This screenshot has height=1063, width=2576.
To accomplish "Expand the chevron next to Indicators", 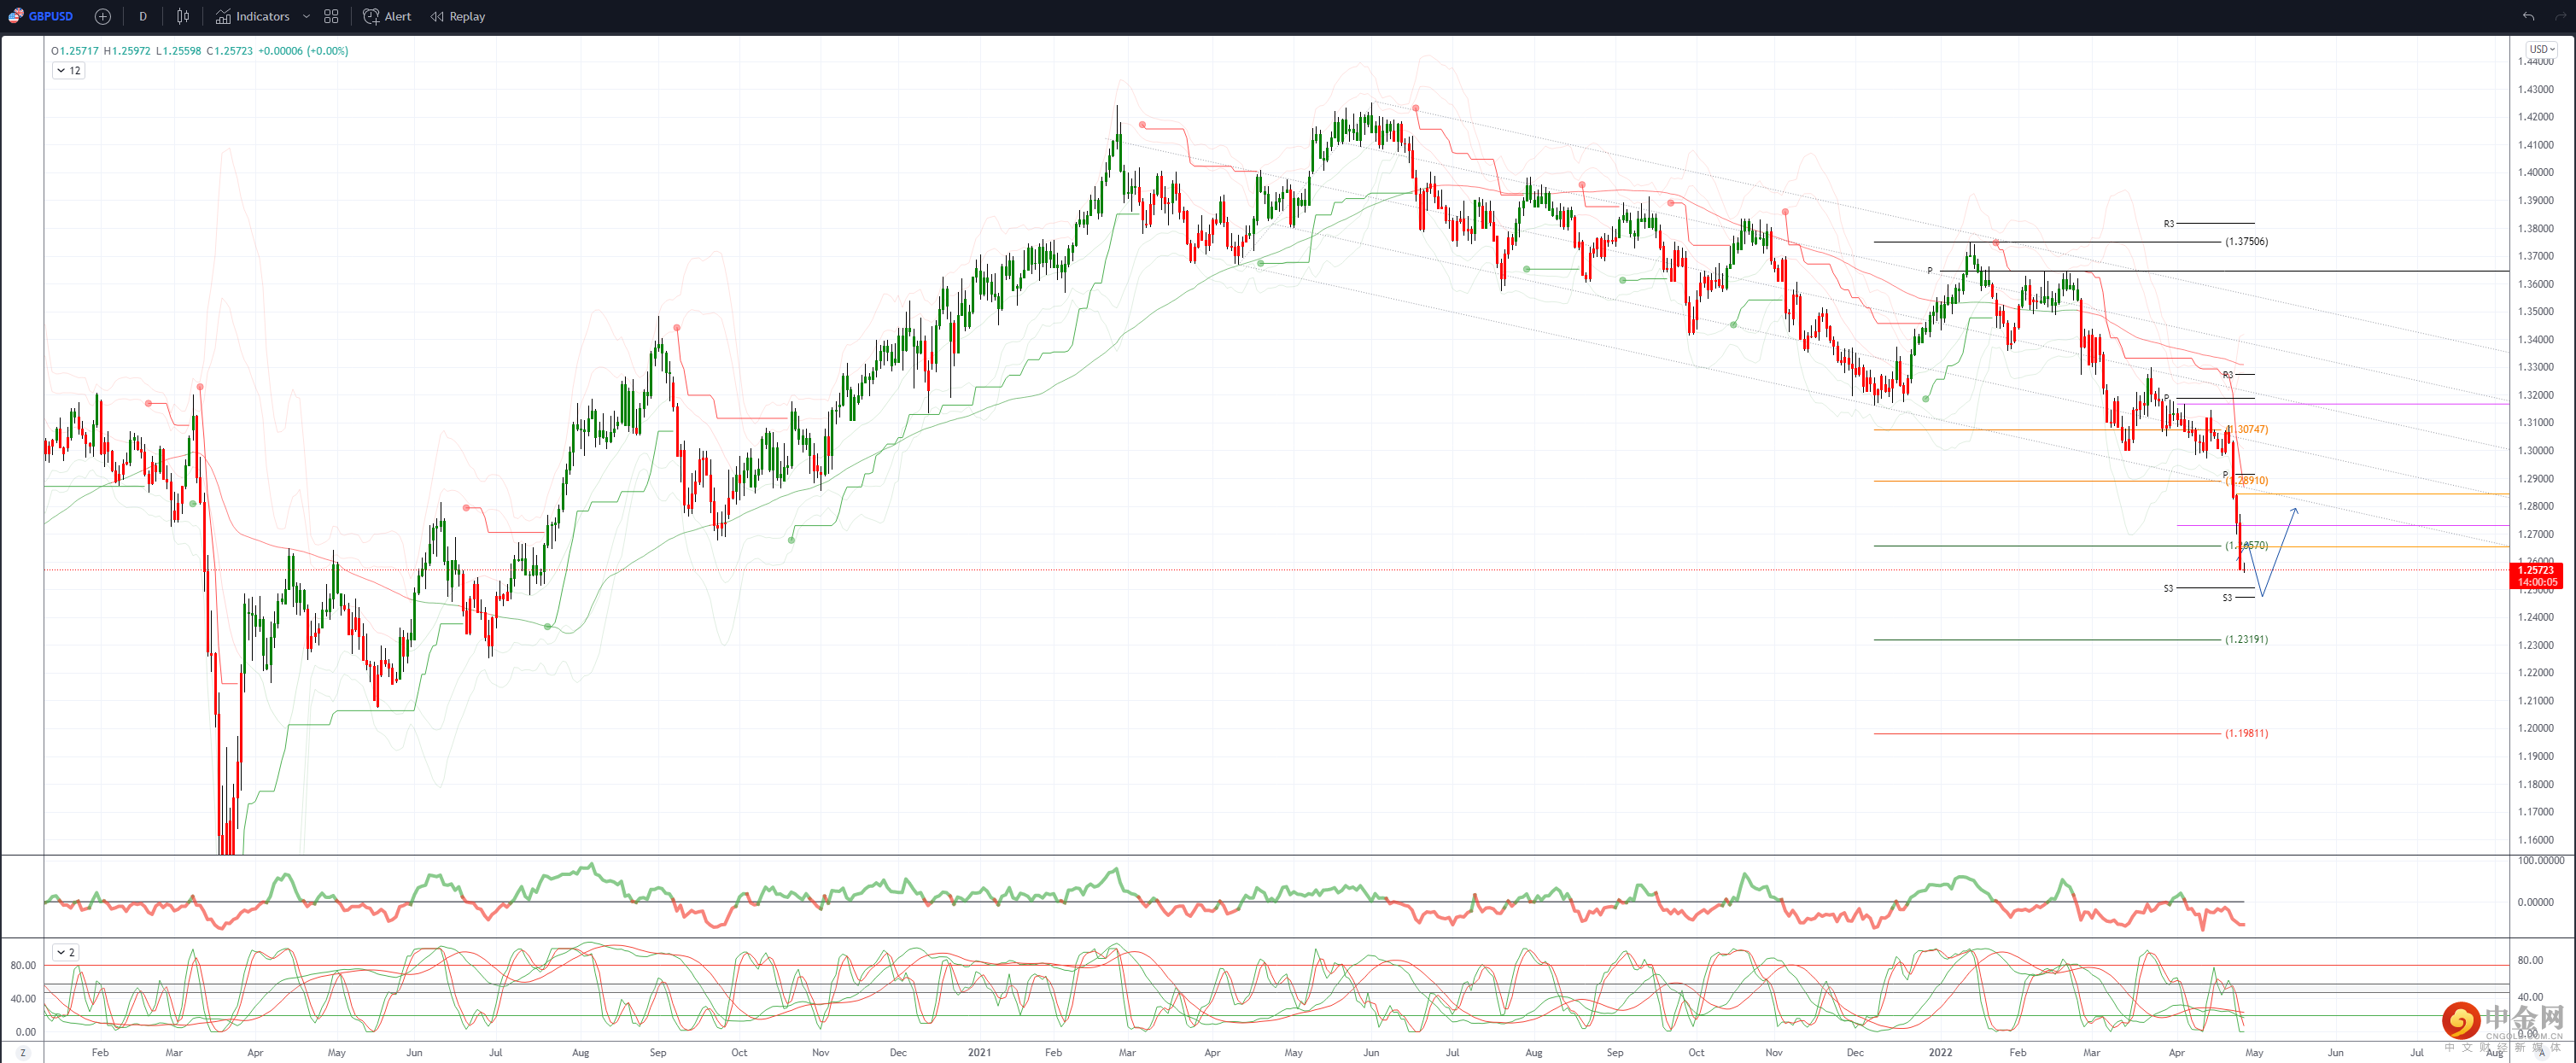I will [306, 16].
